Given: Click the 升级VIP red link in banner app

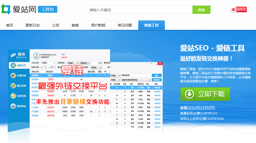Looking at the screenshot, I should 64,57.
